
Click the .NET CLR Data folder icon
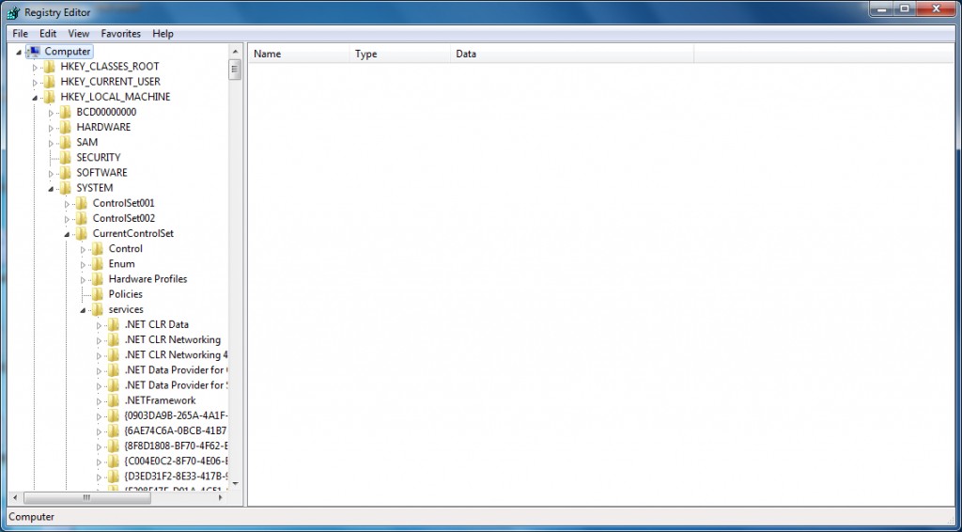point(114,324)
